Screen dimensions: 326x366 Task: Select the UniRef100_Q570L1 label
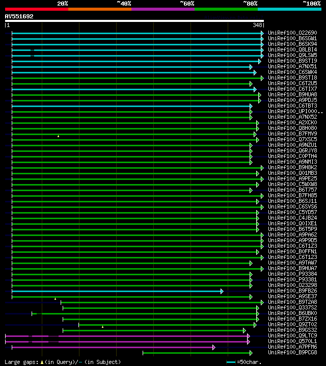point(292,341)
